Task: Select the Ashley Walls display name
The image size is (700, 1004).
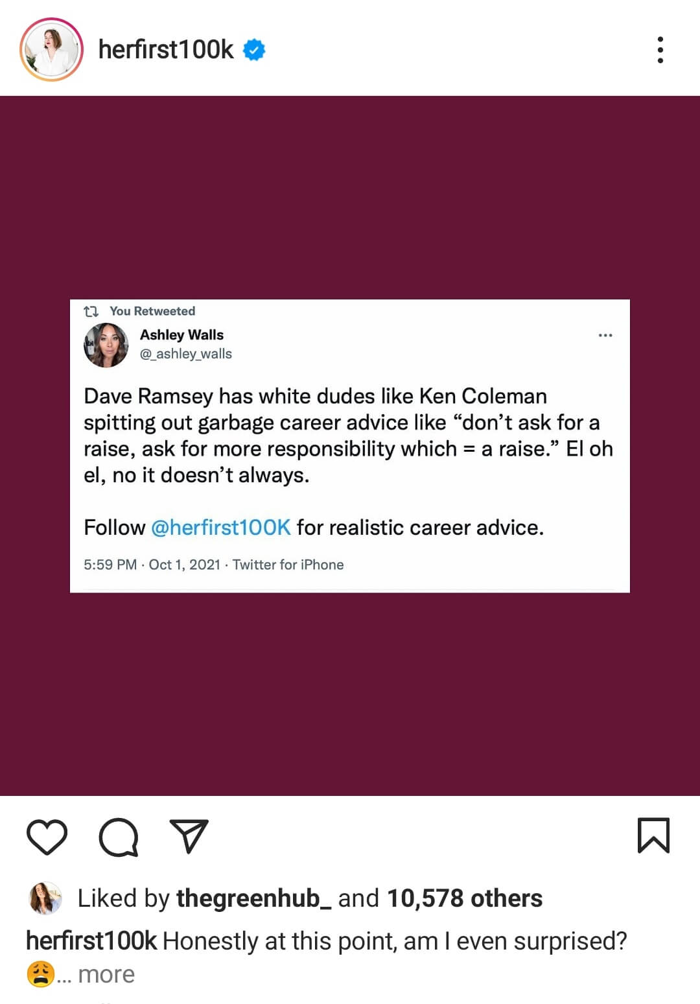Action: click(x=181, y=335)
